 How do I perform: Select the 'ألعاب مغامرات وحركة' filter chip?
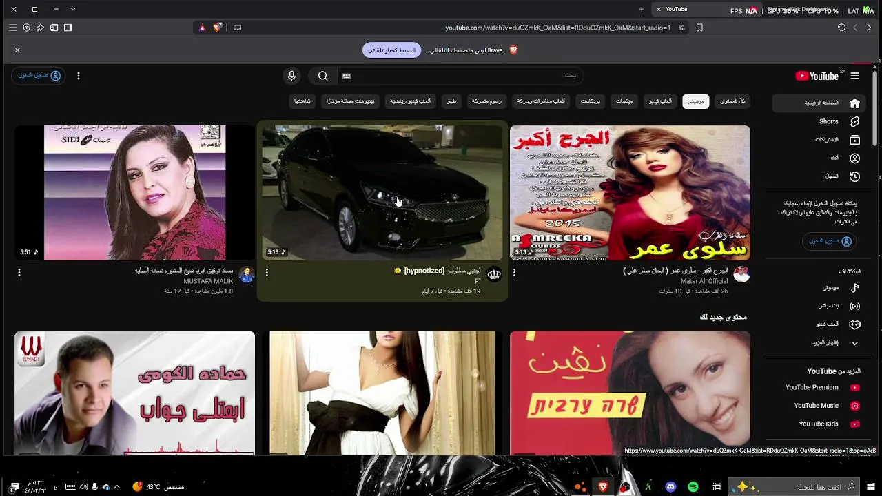pyautogui.click(x=541, y=101)
